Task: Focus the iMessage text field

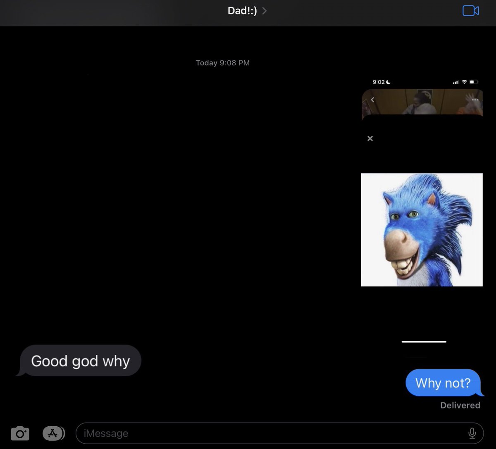Action: click(279, 433)
